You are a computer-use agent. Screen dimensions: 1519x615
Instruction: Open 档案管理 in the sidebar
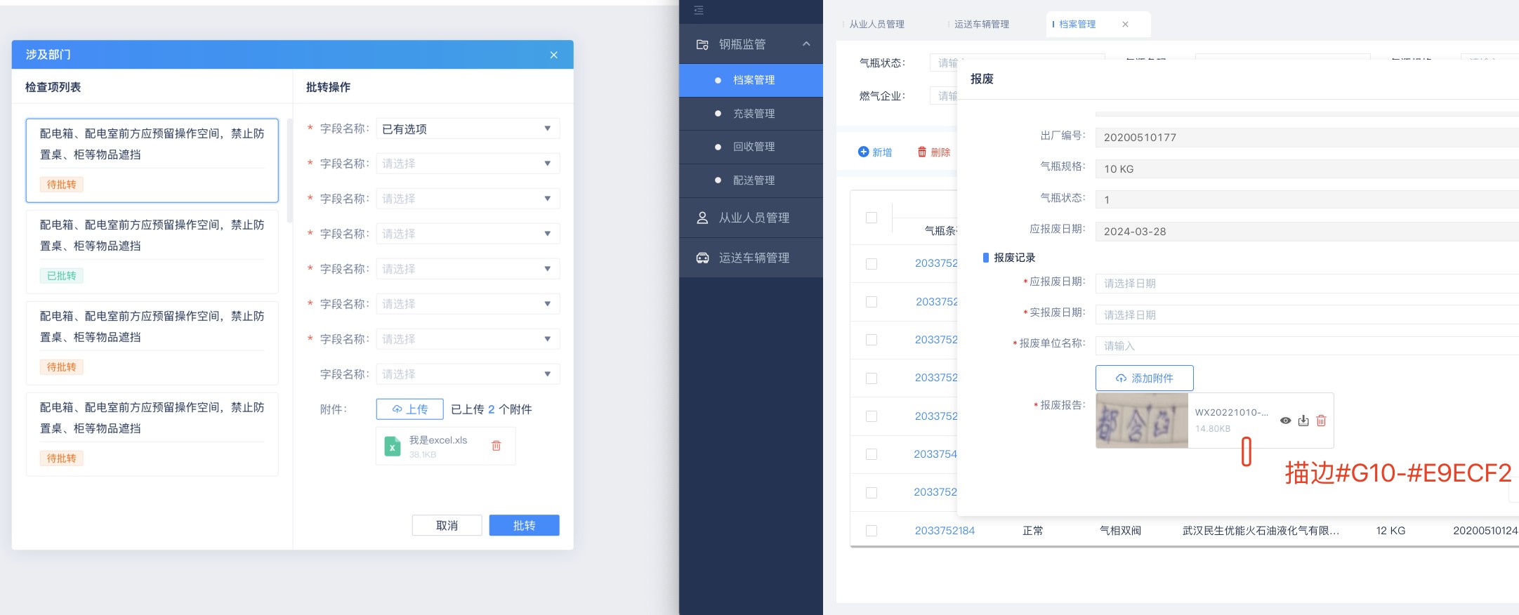click(751, 80)
